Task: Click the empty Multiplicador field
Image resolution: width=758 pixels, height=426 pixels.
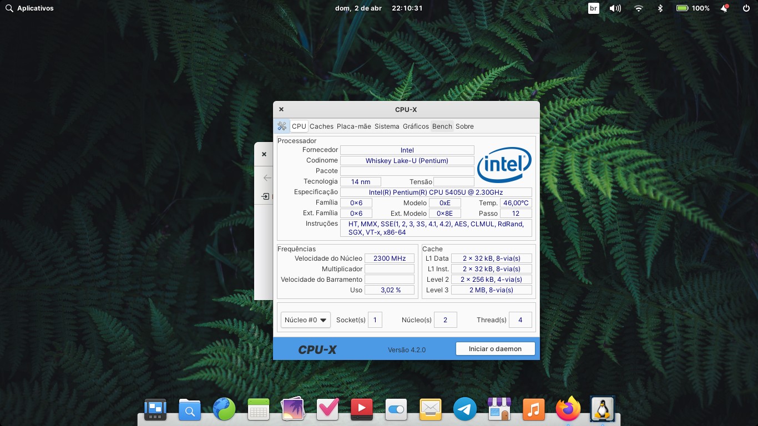Action: (x=390, y=269)
